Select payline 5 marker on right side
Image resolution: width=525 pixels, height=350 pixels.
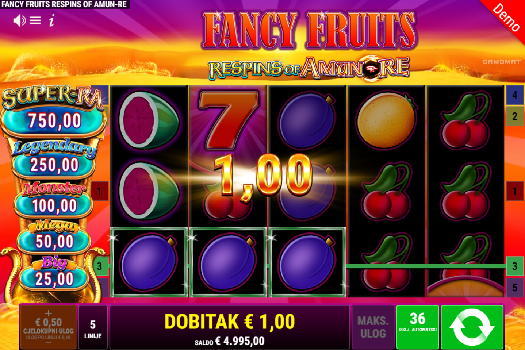pyautogui.click(x=514, y=287)
